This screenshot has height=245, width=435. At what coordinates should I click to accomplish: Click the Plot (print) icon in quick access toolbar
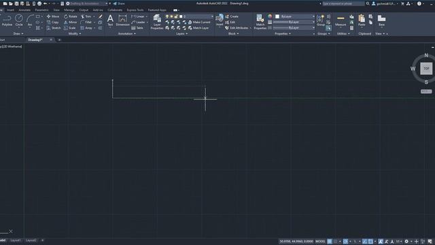point(39,3)
